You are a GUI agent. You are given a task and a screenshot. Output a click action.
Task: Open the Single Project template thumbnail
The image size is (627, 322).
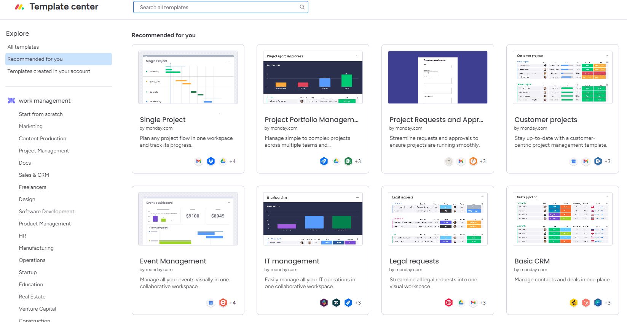point(188,77)
